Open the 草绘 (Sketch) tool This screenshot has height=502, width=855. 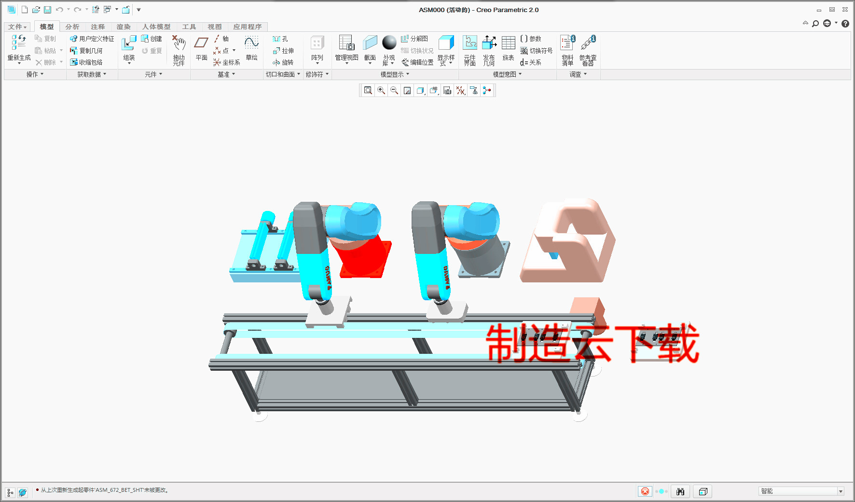click(x=251, y=48)
